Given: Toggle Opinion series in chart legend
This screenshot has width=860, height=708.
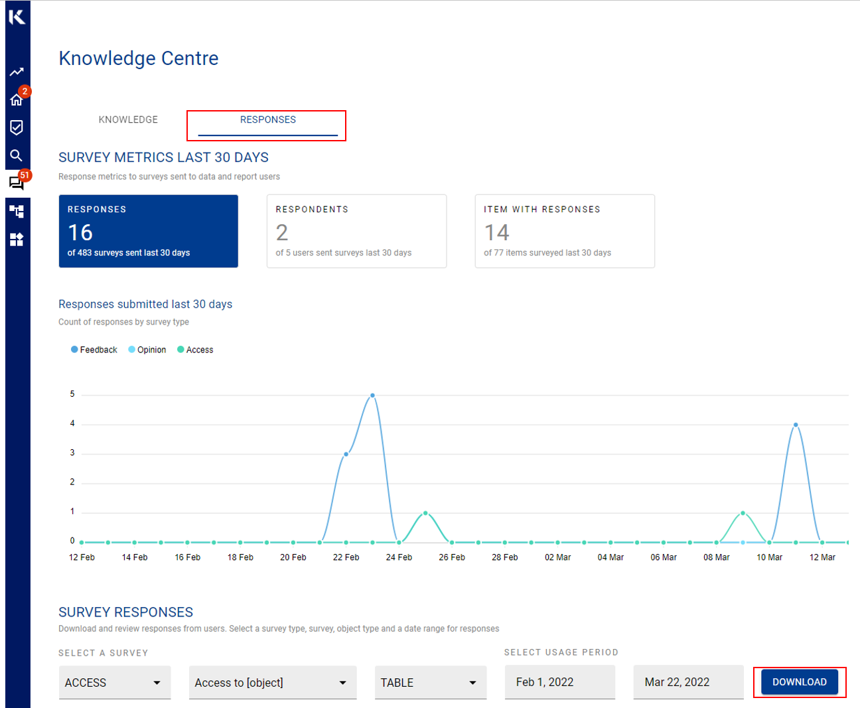Looking at the screenshot, I should pos(147,350).
